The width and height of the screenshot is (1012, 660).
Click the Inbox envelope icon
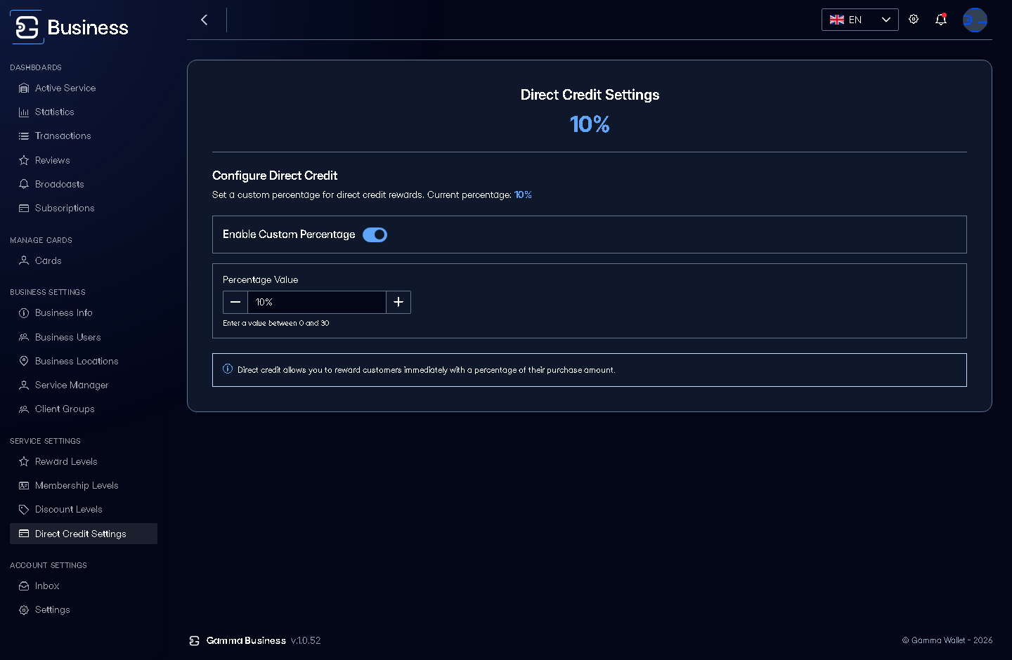pos(24,586)
